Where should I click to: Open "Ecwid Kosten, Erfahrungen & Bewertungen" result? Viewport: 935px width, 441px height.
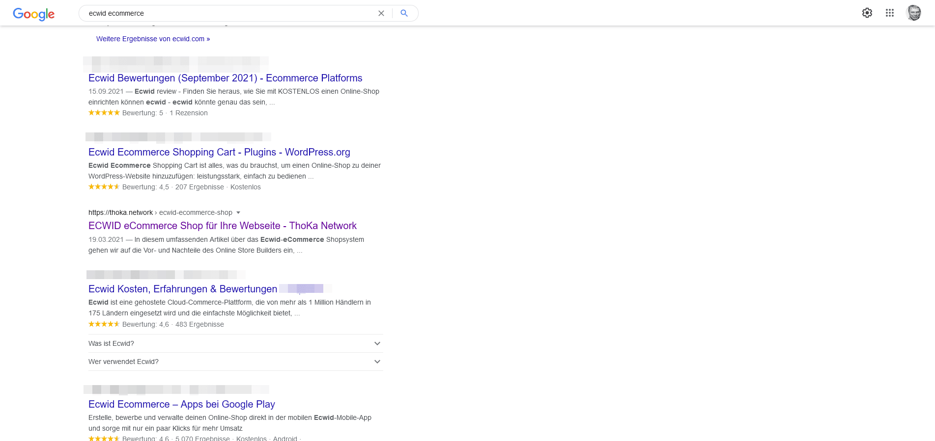183,289
